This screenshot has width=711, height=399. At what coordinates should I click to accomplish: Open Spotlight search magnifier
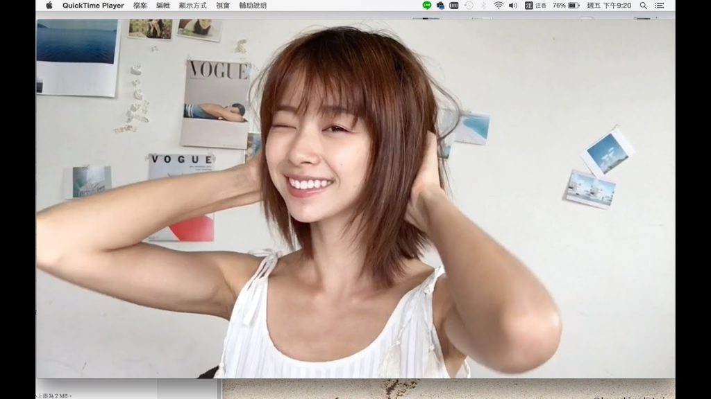coord(644,6)
